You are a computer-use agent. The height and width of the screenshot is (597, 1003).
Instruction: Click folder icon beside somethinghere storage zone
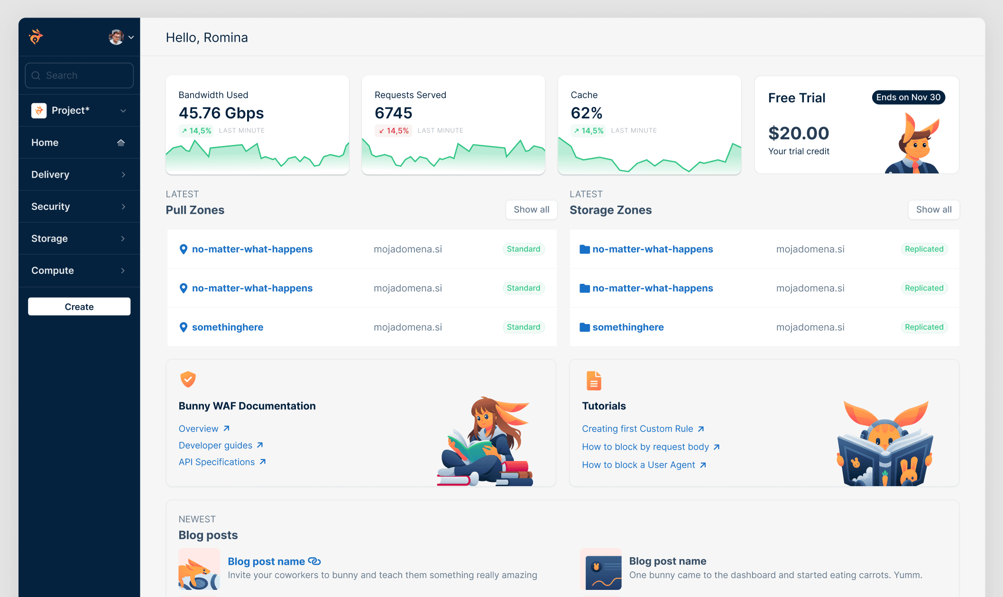(584, 327)
